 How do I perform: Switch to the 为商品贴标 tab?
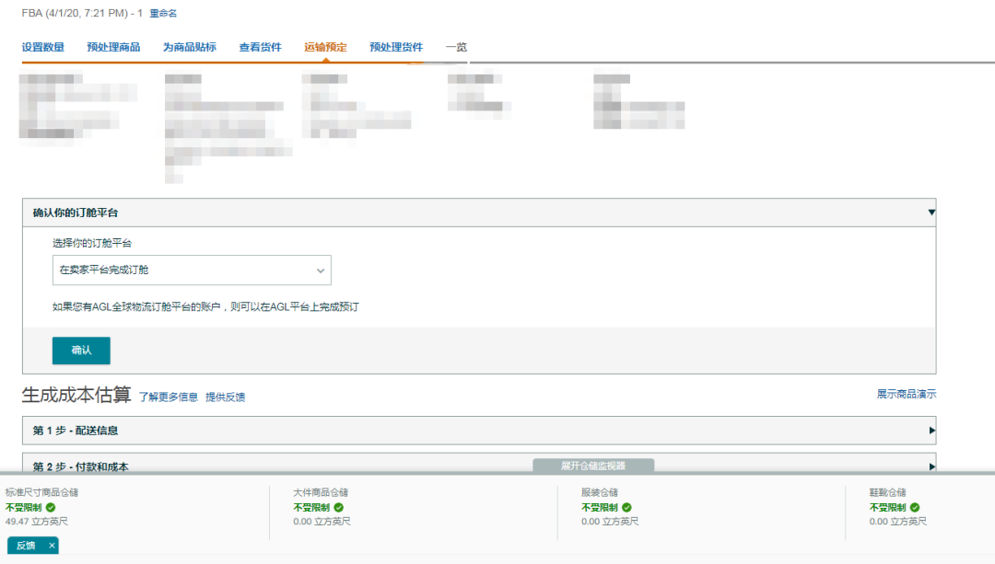[190, 47]
